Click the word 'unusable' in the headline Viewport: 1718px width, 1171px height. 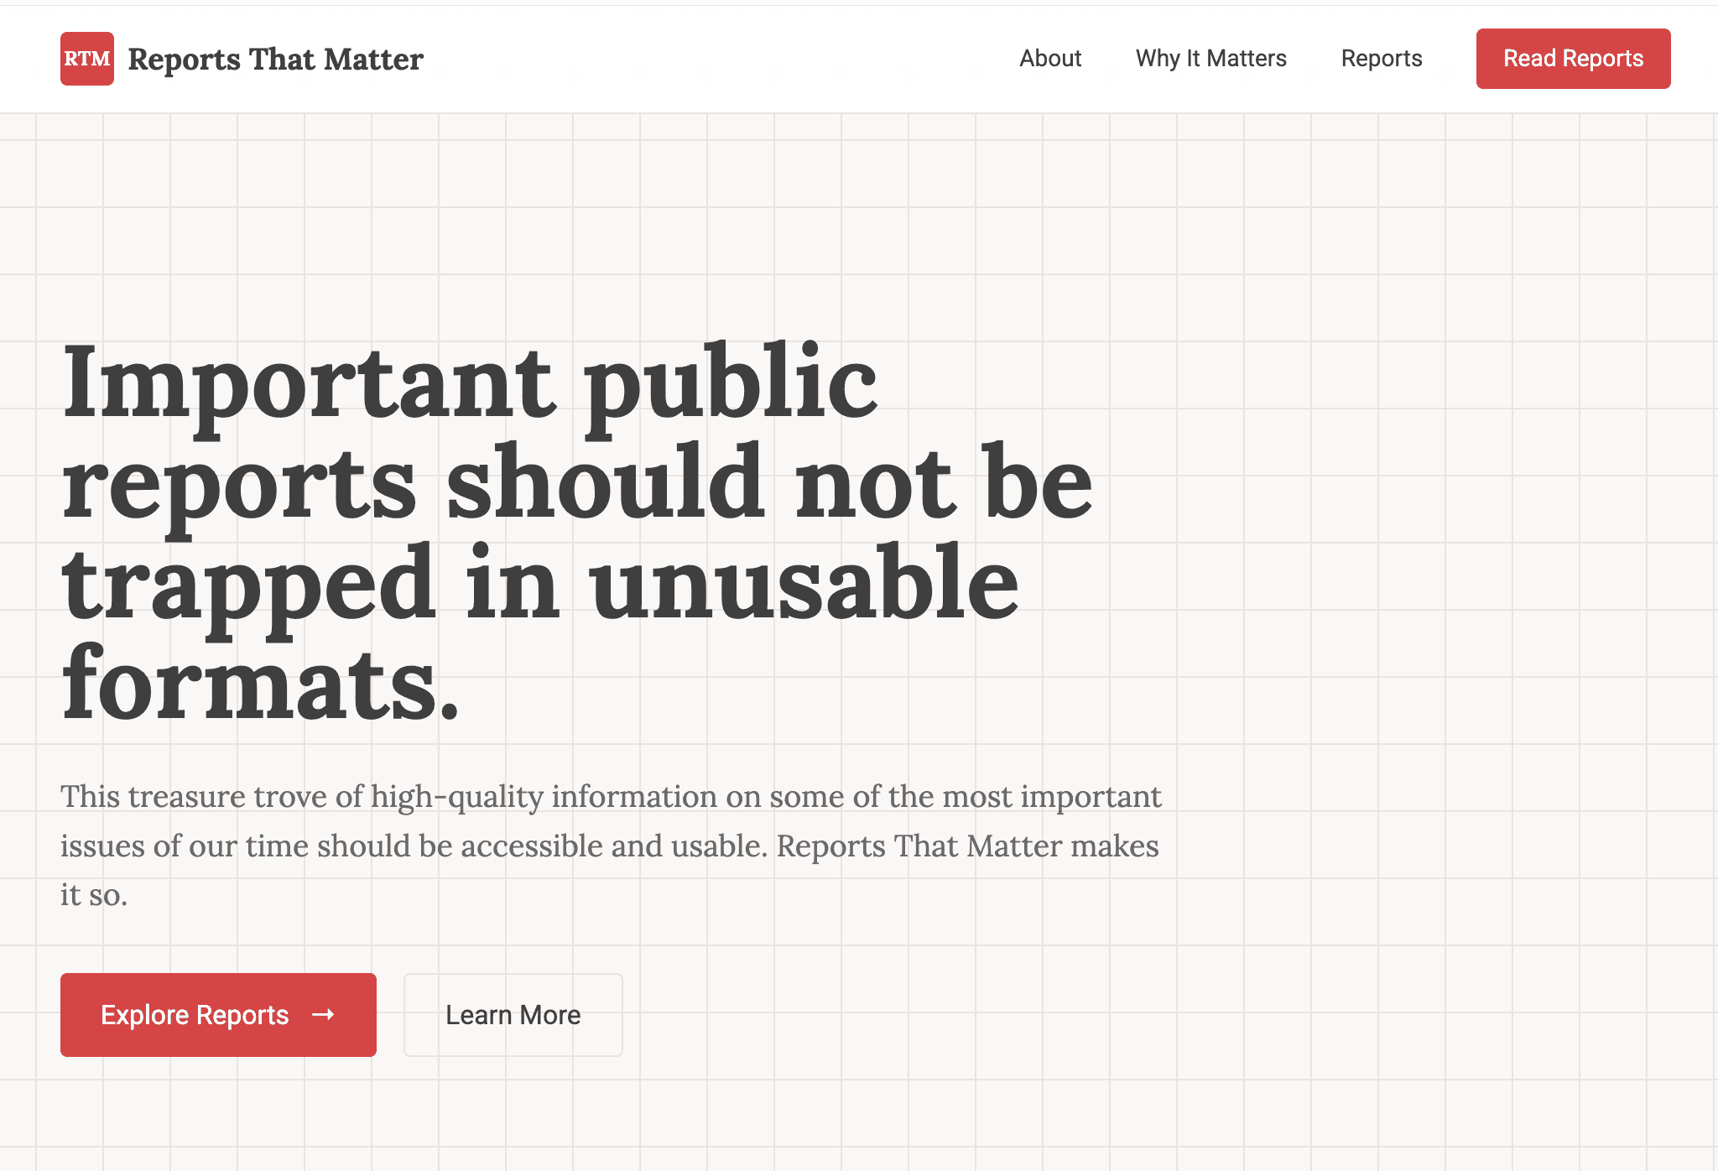[804, 585]
